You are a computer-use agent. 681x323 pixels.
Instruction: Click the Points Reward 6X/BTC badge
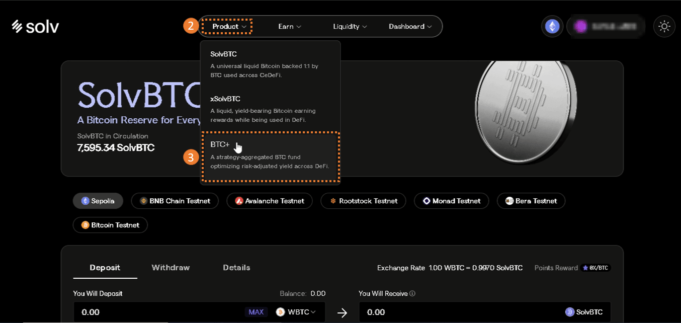coord(595,268)
